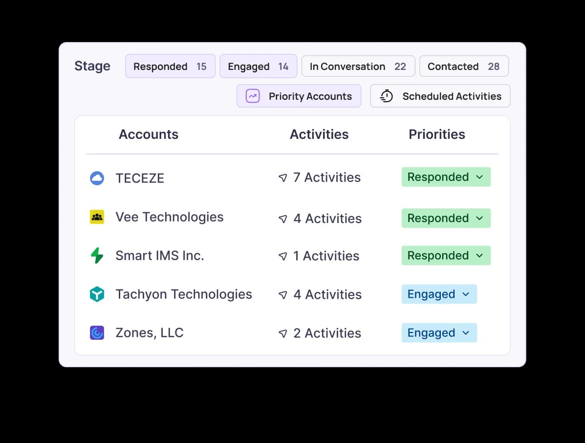
Task: Click the Tachyon Technologies cube logo
Action: pyautogui.click(x=97, y=294)
